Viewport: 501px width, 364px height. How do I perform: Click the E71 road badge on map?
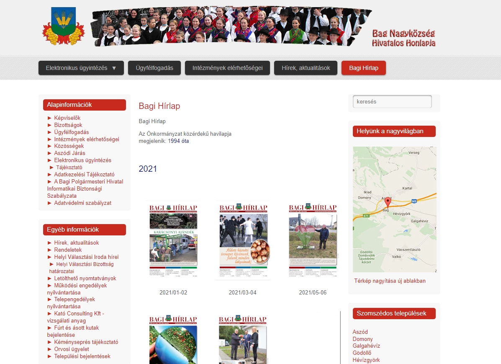pos(366,216)
